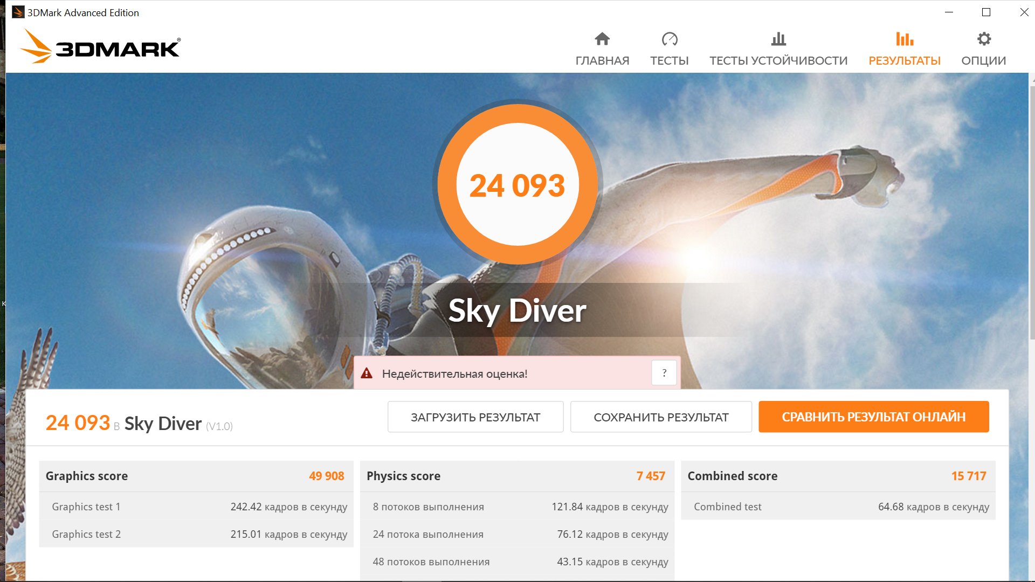Switch to the ГЛАВНАЯ tab label
Image resolution: width=1035 pixels, height=582 pixels.
(602, 61)
